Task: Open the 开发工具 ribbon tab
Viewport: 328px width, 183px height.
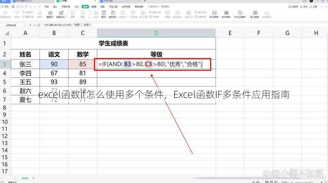Action: [x=113, y=7]
